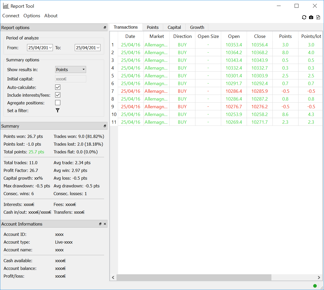This screenshot has width=324, height=290.
Task: Close the Account Informations panel
Action: [105, 224]
